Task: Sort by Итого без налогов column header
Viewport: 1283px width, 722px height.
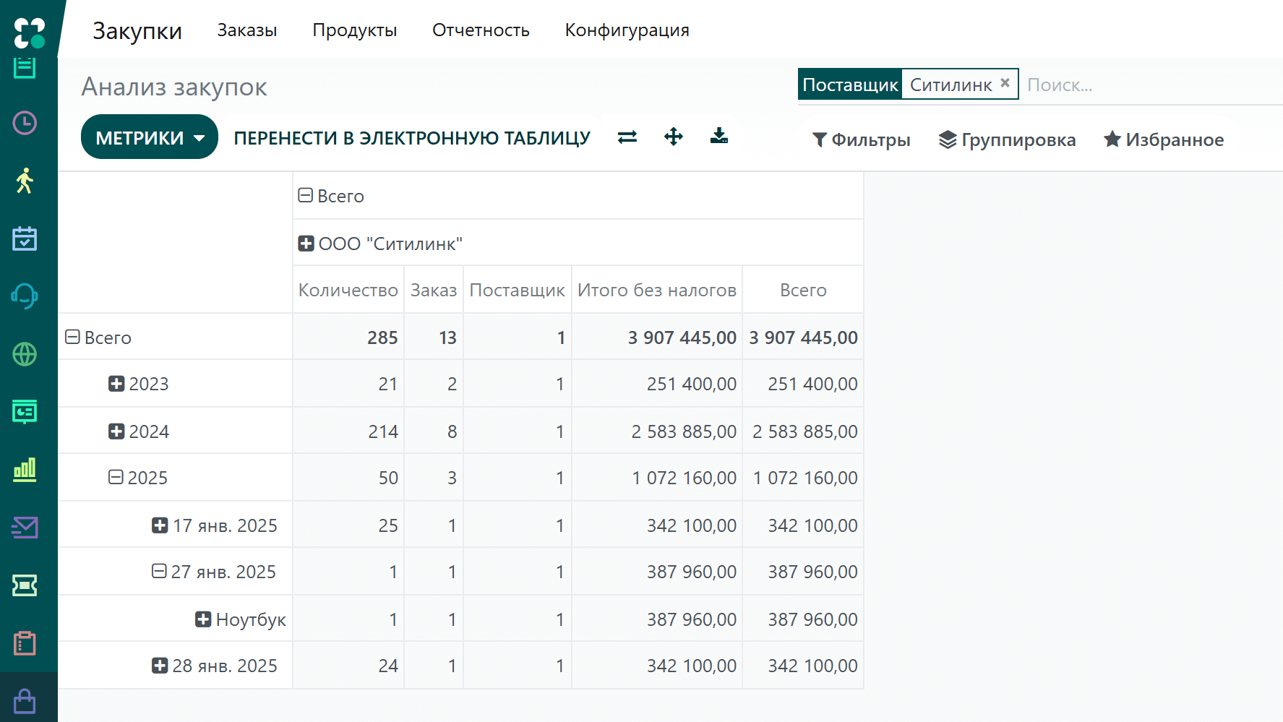Action: (657, 290)
